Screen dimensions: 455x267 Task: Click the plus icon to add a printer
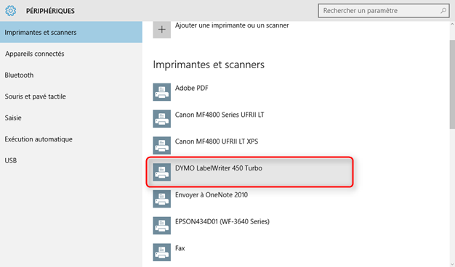(x=162, y=30)
